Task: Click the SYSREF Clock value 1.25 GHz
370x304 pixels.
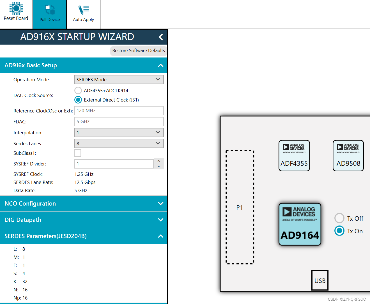Action: [x=84, y=174]
